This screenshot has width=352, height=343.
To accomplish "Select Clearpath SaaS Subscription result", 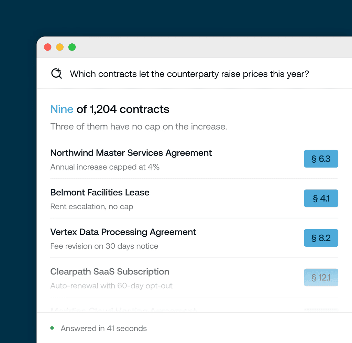I will point(194,278).
